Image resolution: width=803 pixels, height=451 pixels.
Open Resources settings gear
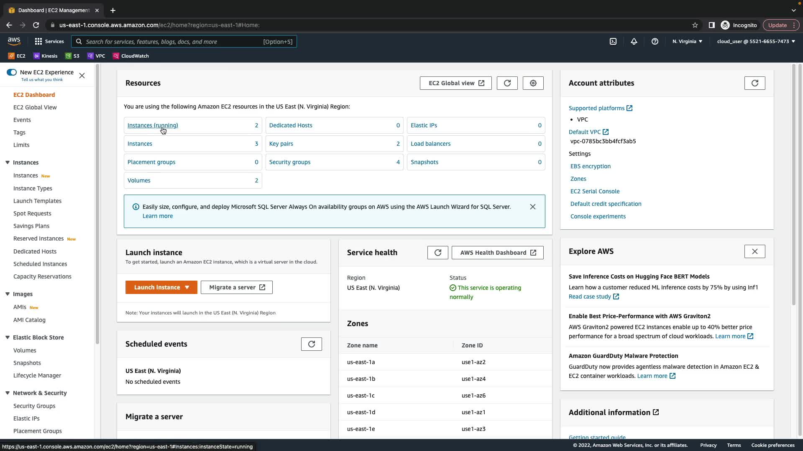click(533, 83)
